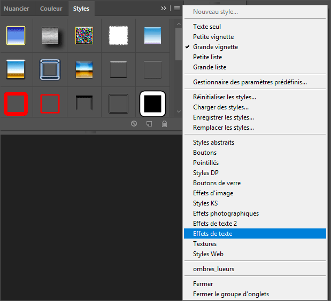Open Gestionnaire des paramètres prédéfinis...
Image resolution: width=331 pixels, height=301 pixels.
(250, 82)
